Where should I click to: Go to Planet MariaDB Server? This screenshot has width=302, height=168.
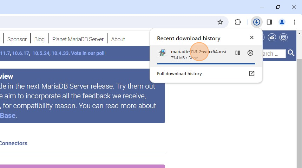(x=78, y=39)
